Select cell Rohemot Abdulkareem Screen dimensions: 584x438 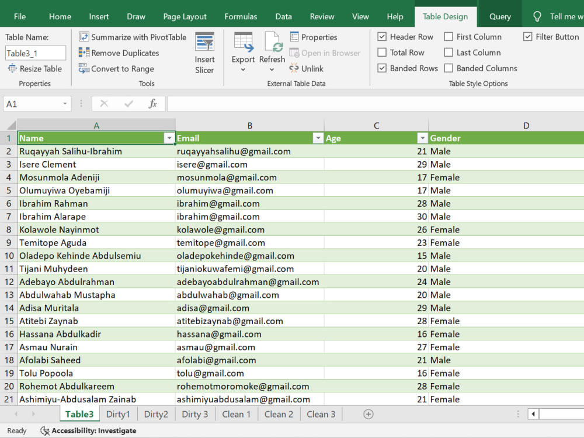96,386
